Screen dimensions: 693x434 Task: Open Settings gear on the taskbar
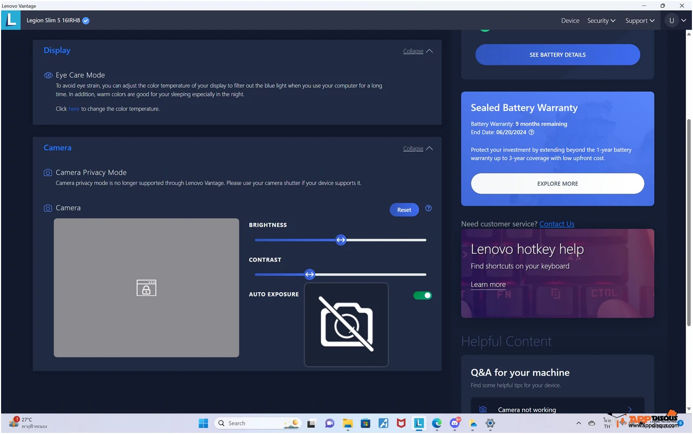tap(490, 423)
